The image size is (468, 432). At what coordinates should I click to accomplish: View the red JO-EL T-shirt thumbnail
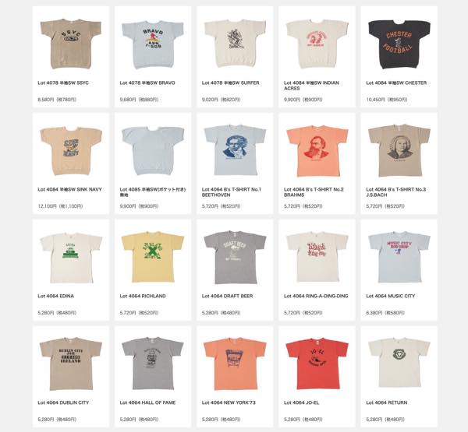[317, 364]
